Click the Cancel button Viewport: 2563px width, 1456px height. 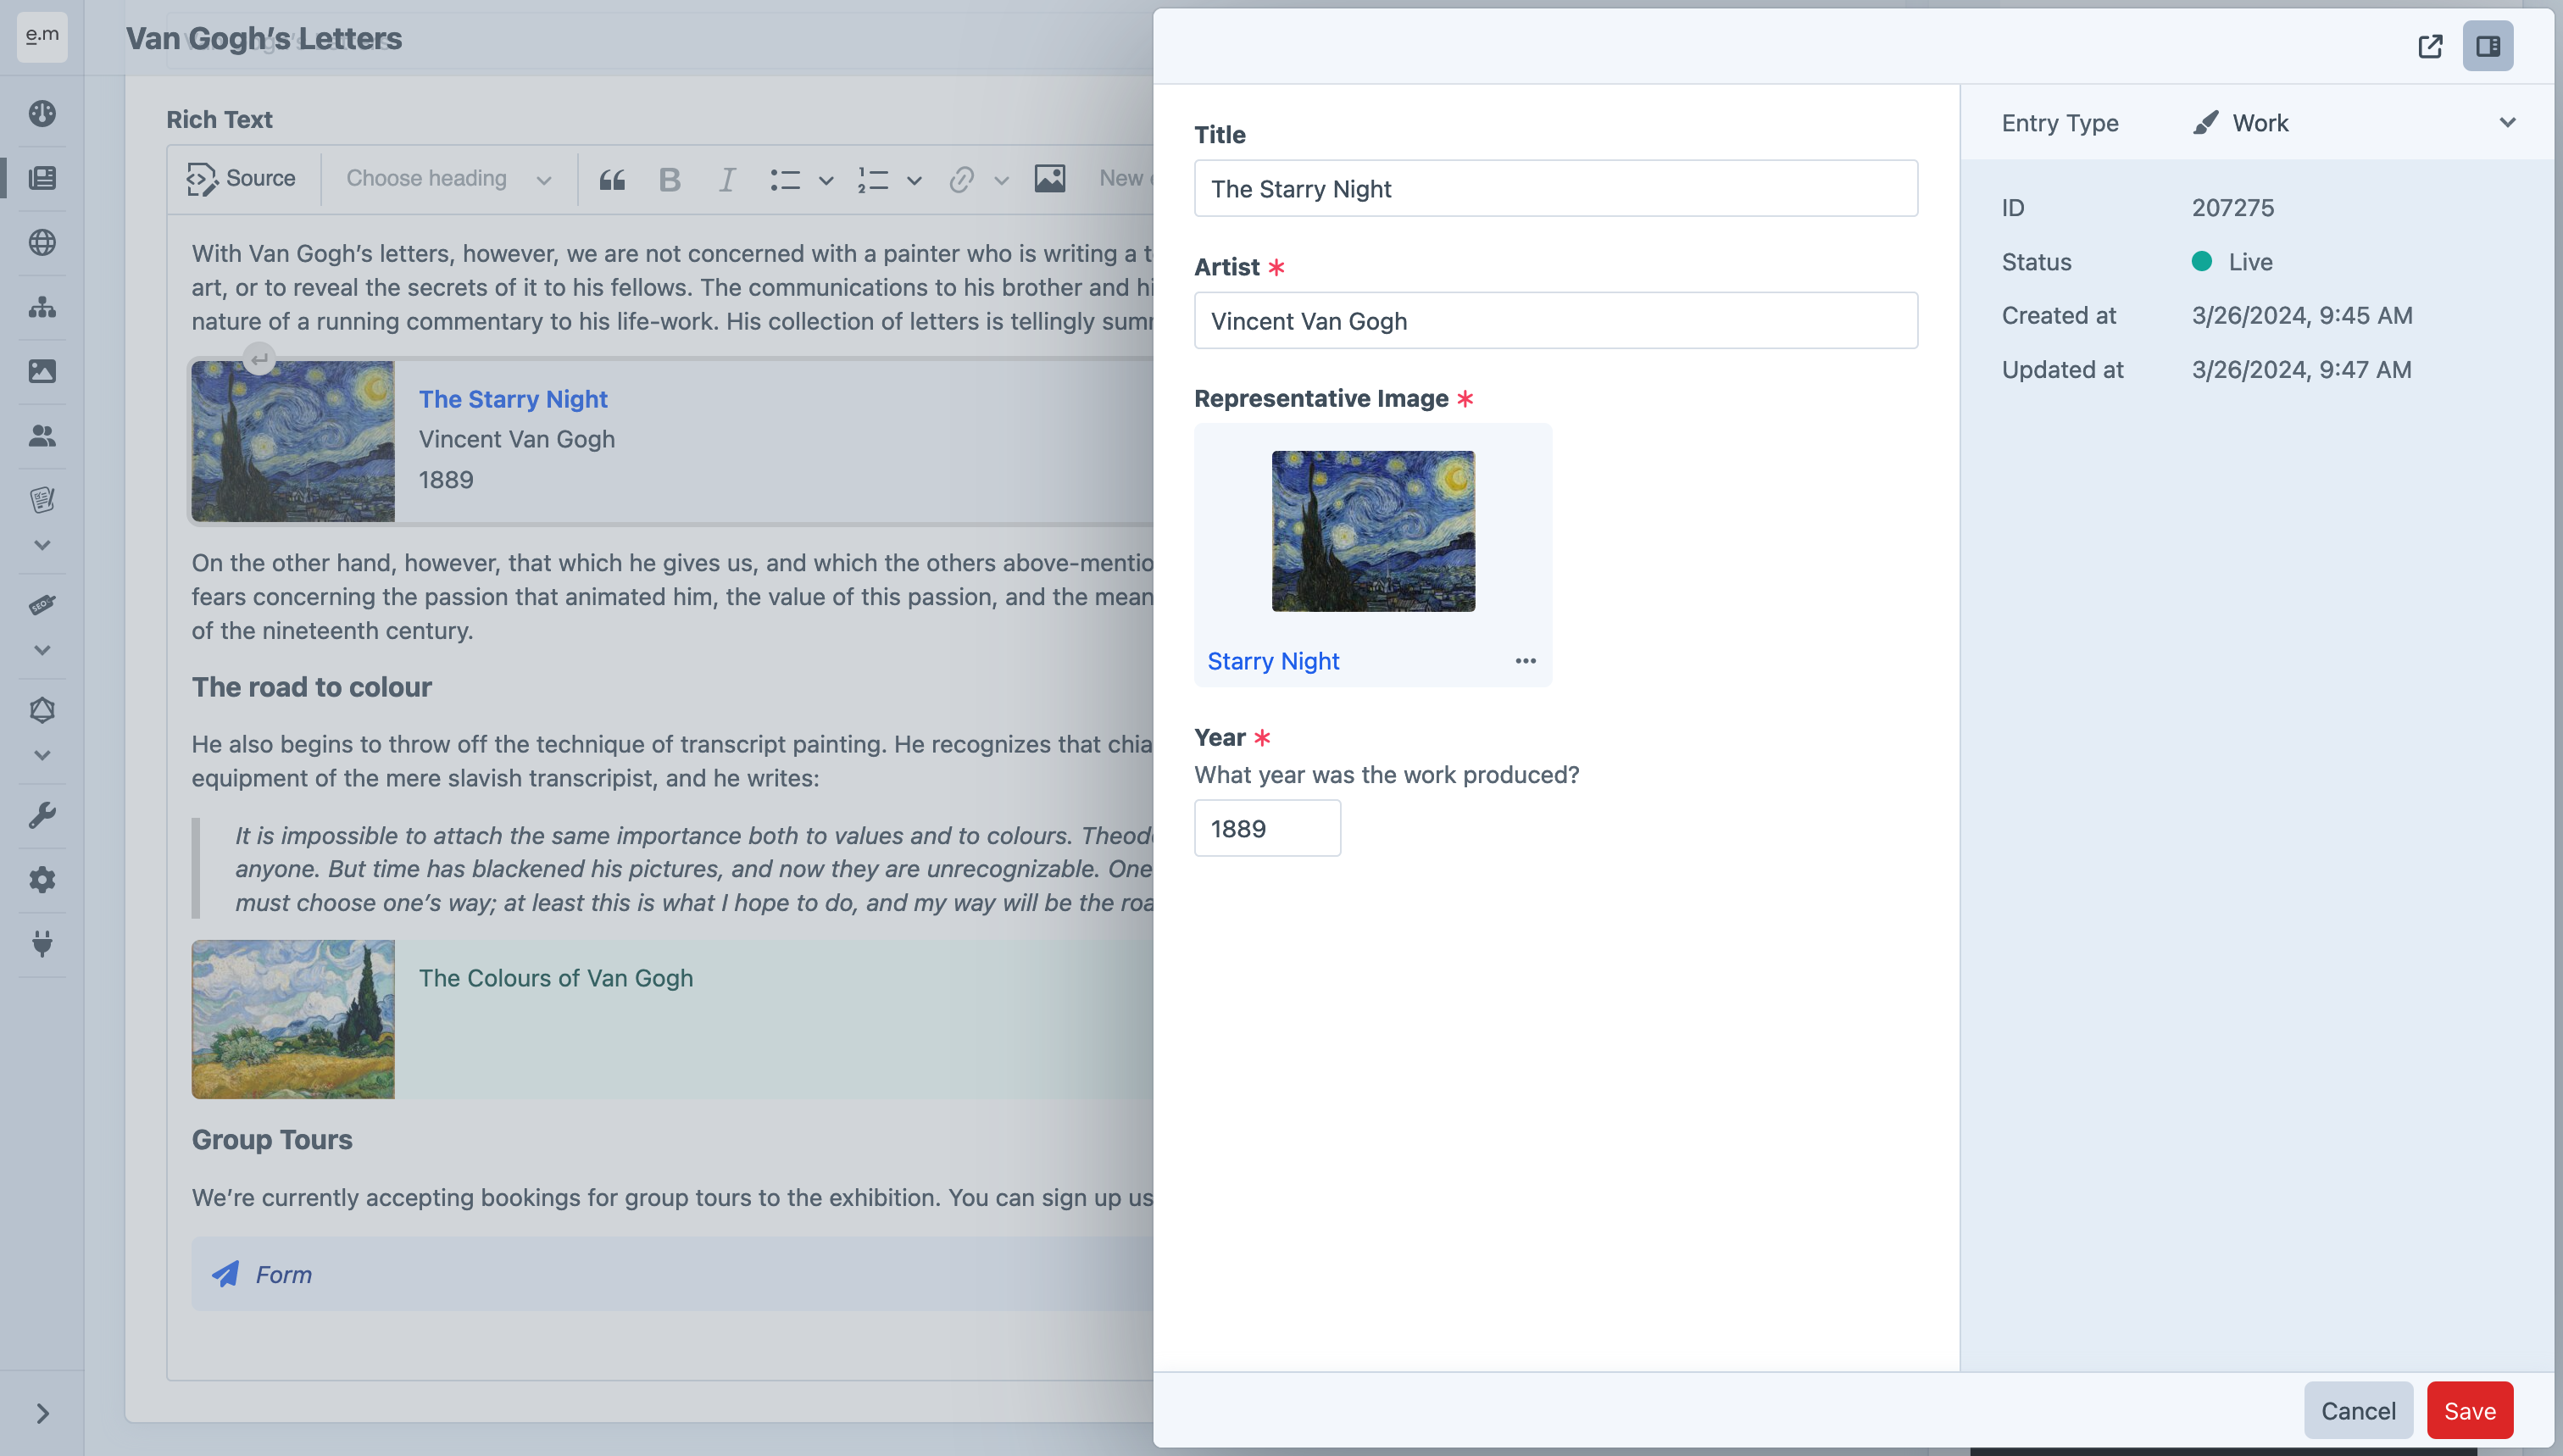point(2357,1410)
